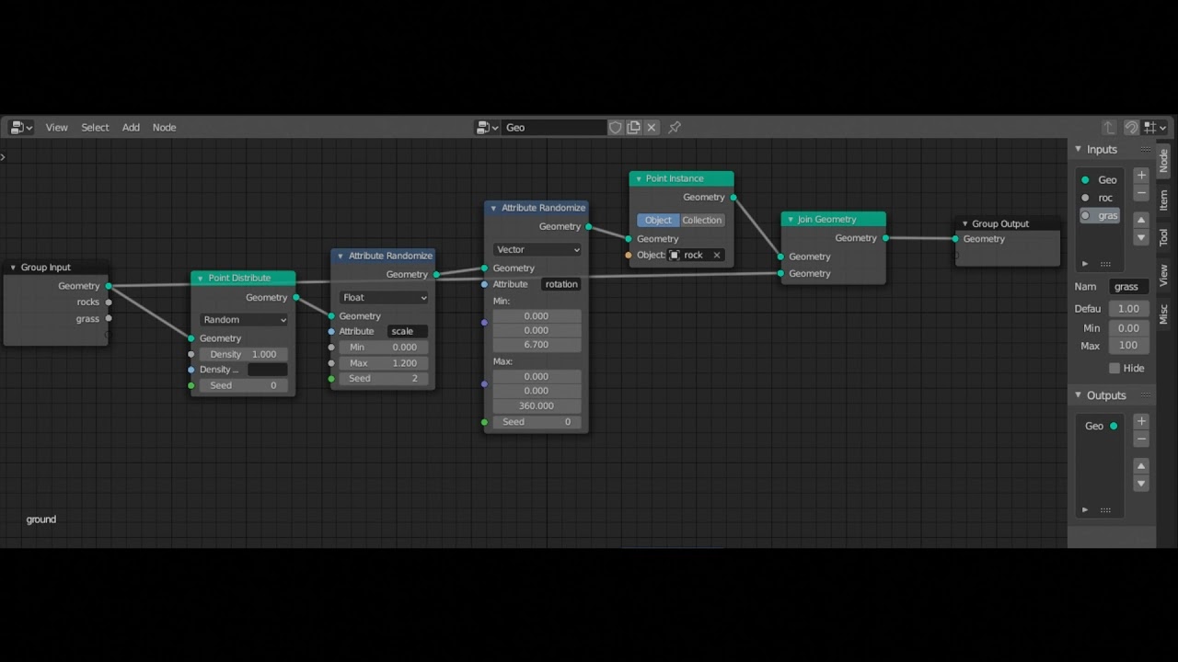Image resolution: width=1178 pixels, height=662 pixels.
Task: Open the Vector data type dropdown
Action: click(x=537, y=249)
